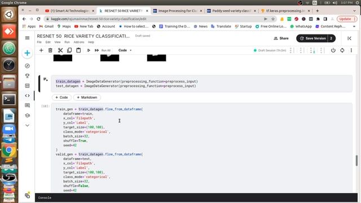Open Atom editor in Ubuntu dock
Image resolution: width=361 pixels, height=203 pixels.
click(x=9, y=48)
